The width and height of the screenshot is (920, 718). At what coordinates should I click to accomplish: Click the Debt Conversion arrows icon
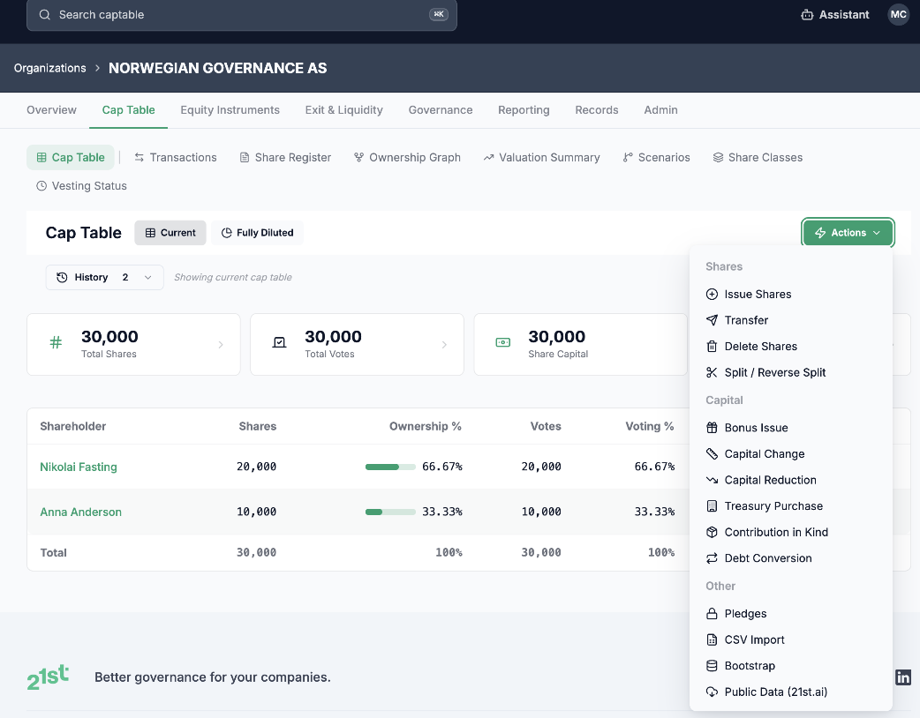click(712, 558)
